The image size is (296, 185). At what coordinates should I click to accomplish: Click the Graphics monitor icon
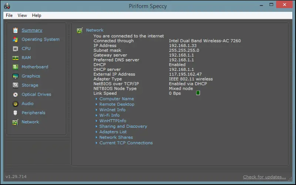coord(16,76)
